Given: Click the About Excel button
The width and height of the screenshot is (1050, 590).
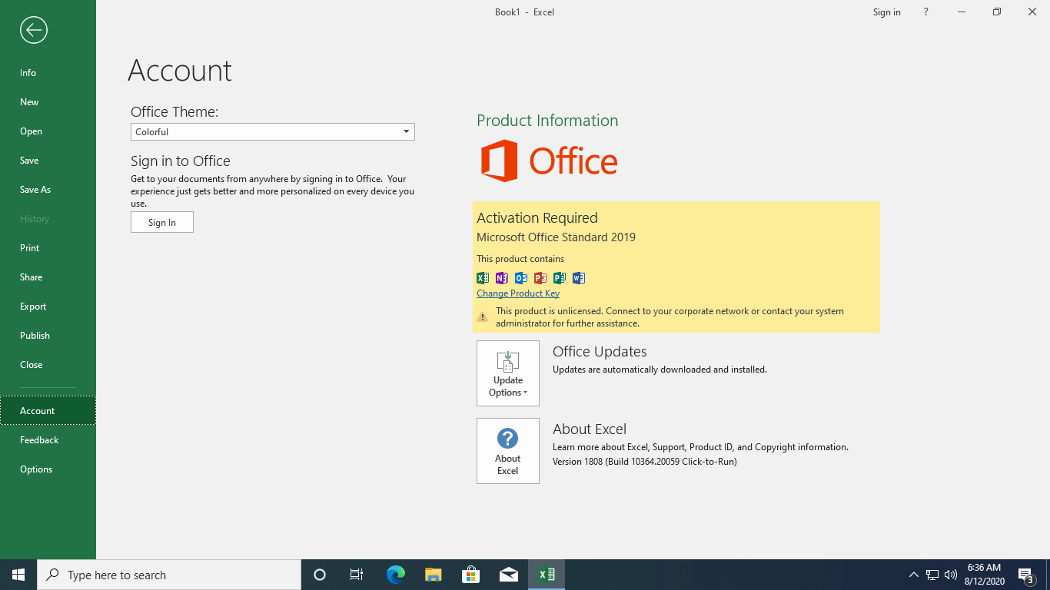Looking at the screenshot, I should coord(508,451).
